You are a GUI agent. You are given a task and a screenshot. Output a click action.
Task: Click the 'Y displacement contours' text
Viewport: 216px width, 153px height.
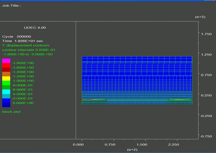point(26,45)
